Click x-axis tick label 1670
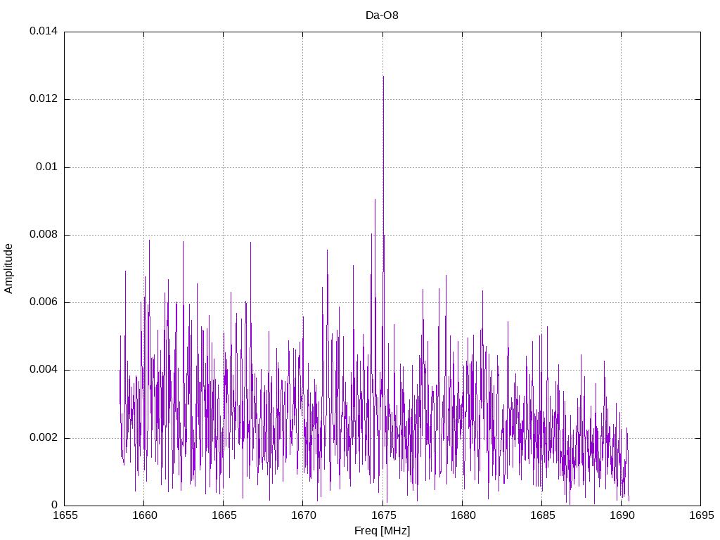Screen dimensions: 720x540 [304, 515]
